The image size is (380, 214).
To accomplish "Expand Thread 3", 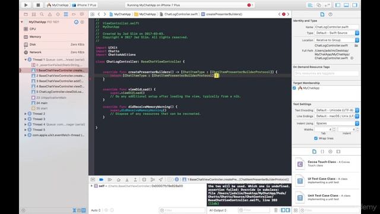I will pyautogui.click(x=26, y=119).
